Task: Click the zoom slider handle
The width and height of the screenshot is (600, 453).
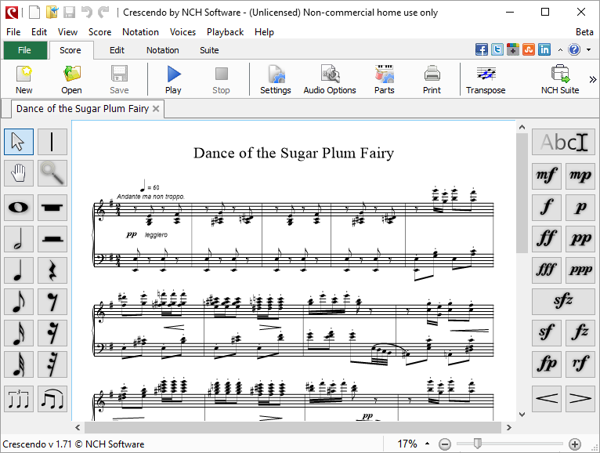Action: pyautogui.click(x=477, y=444)
